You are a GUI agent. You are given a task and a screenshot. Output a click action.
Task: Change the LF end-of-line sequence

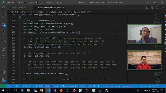click(142, 86)
